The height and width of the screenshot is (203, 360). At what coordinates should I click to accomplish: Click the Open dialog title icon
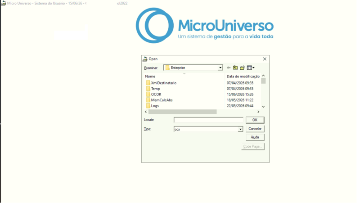145,59
